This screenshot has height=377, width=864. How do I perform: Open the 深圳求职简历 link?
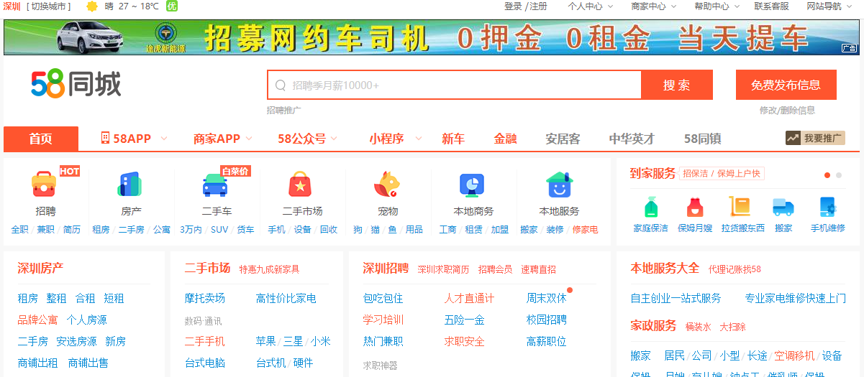click(443, 269)
